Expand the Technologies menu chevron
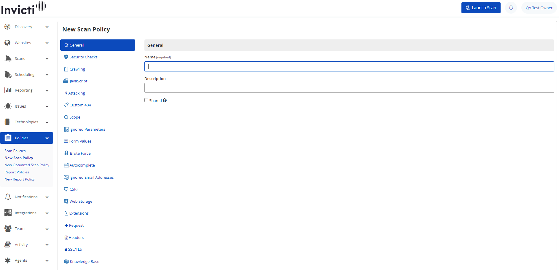559x270 pixels. [47, 122]
